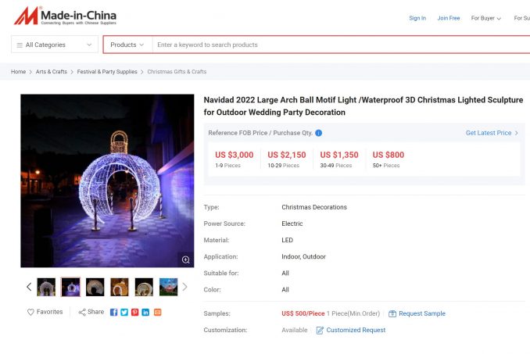The height and width of the screenshot is (354, 530).
Task: Click Request Sample link
Action: pos(421,313)
